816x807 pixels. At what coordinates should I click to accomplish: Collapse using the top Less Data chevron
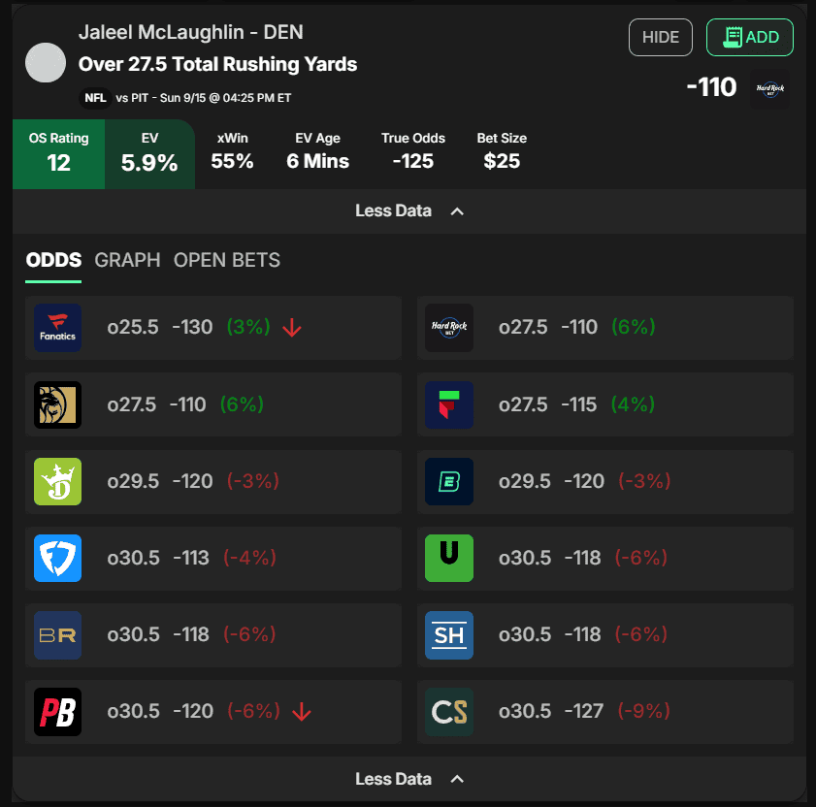click(x=458, y=211)
